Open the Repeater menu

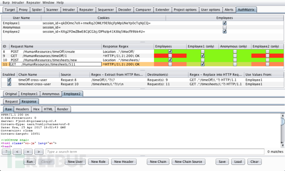point(33,2)
